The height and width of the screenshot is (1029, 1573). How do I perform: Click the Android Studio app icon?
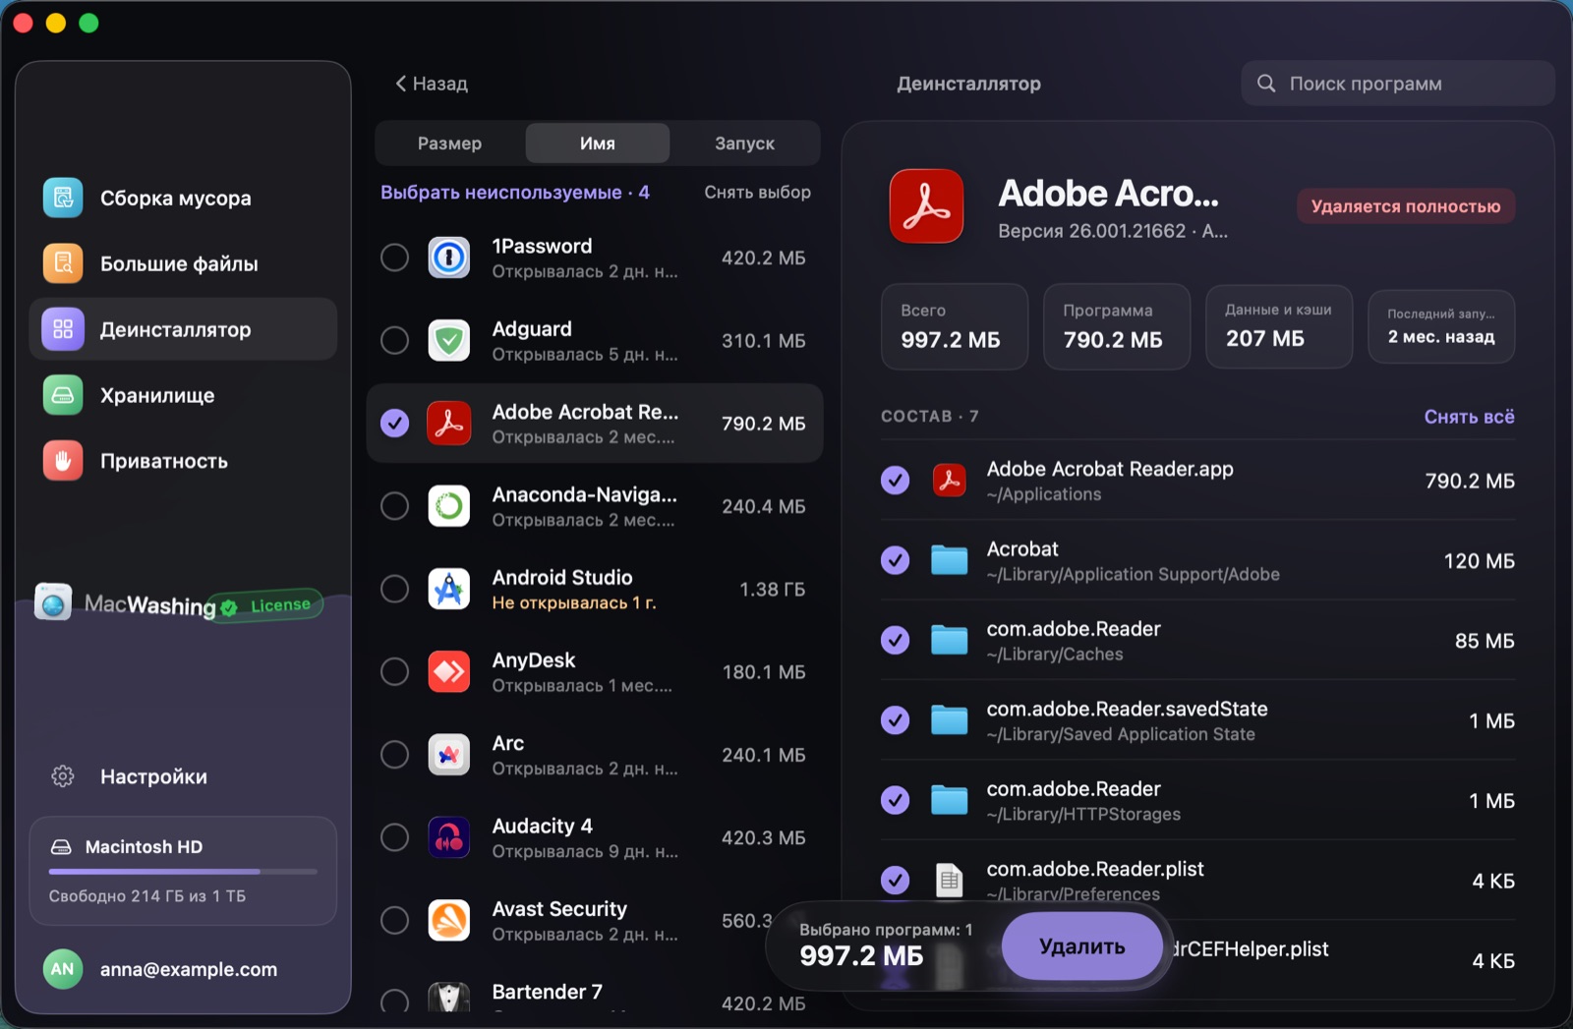[x=449, y=589]
